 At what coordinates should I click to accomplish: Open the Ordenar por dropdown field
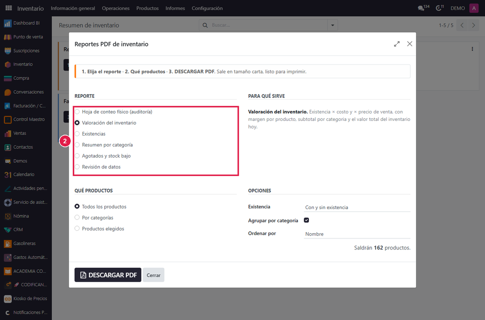[x=357, y=234]
